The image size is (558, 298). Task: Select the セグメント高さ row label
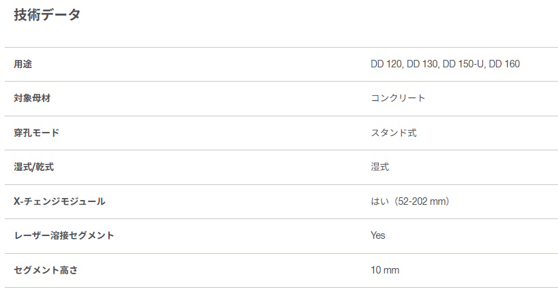46,270
